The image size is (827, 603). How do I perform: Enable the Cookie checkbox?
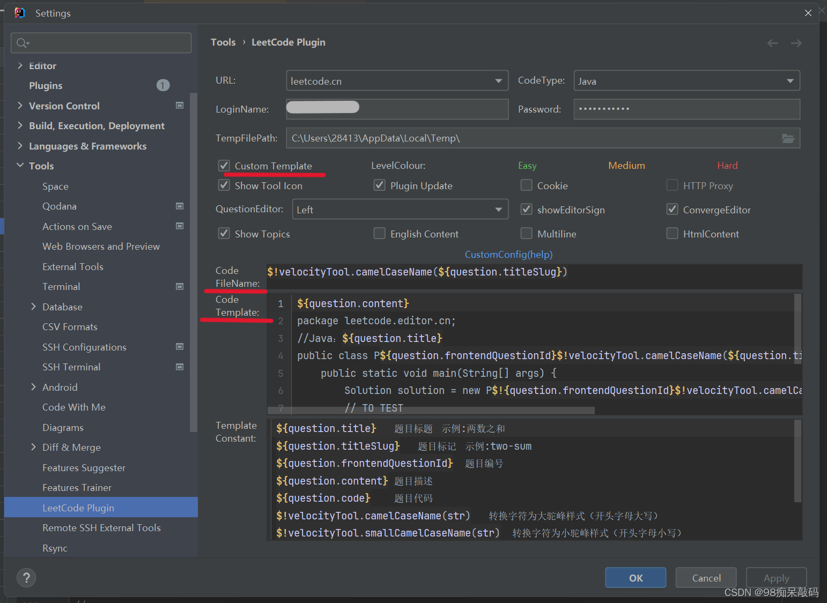pos(527,185)
